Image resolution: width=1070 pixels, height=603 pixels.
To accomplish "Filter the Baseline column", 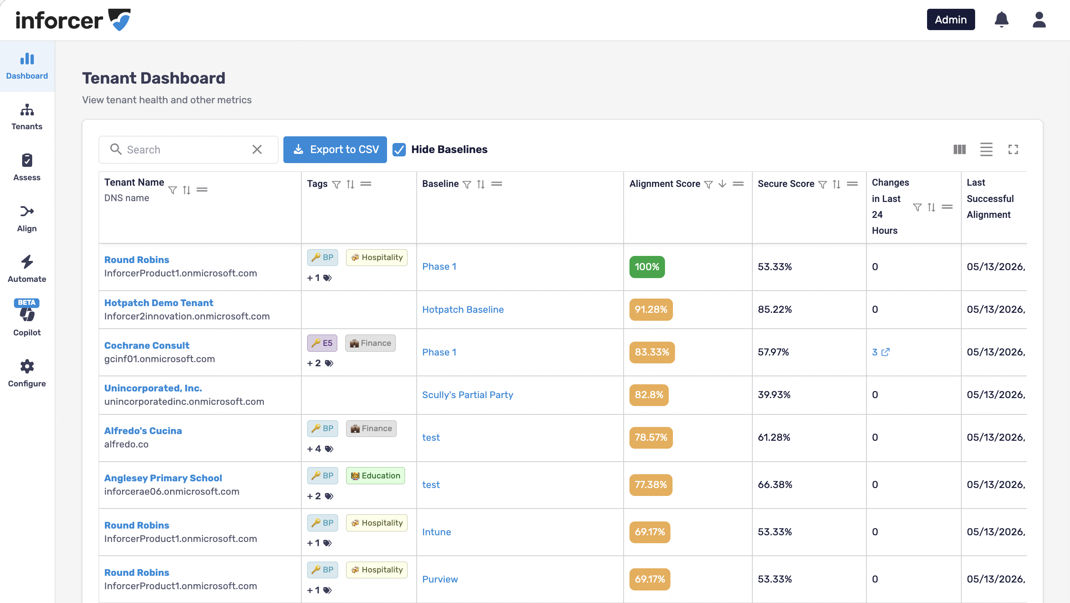I will pyautogui.click(x=467, y=184).
